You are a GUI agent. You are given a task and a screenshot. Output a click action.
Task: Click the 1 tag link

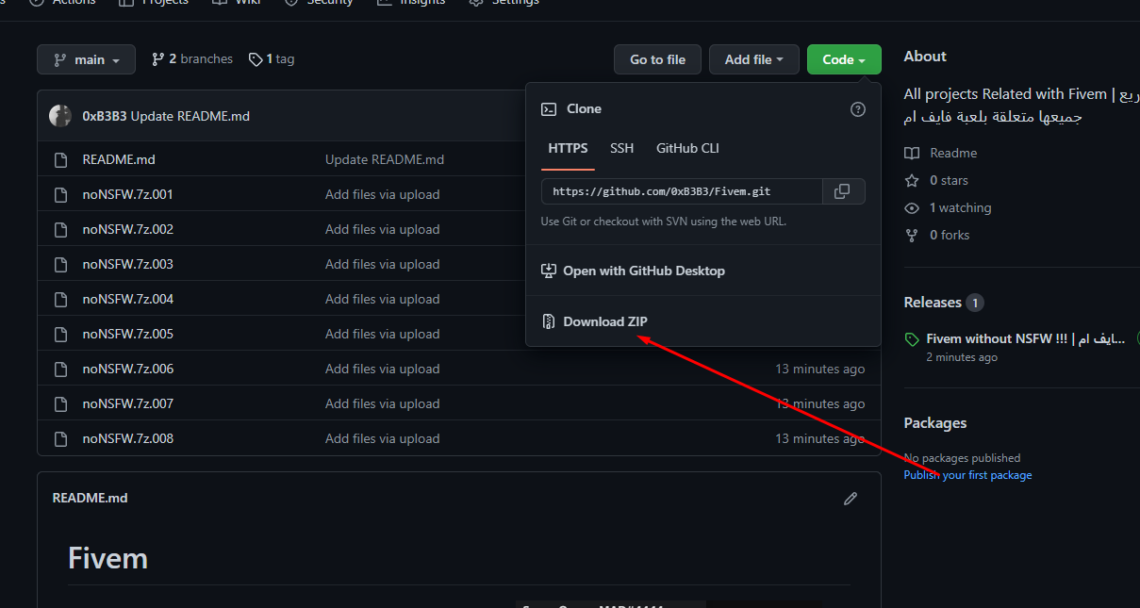point(272,59)
